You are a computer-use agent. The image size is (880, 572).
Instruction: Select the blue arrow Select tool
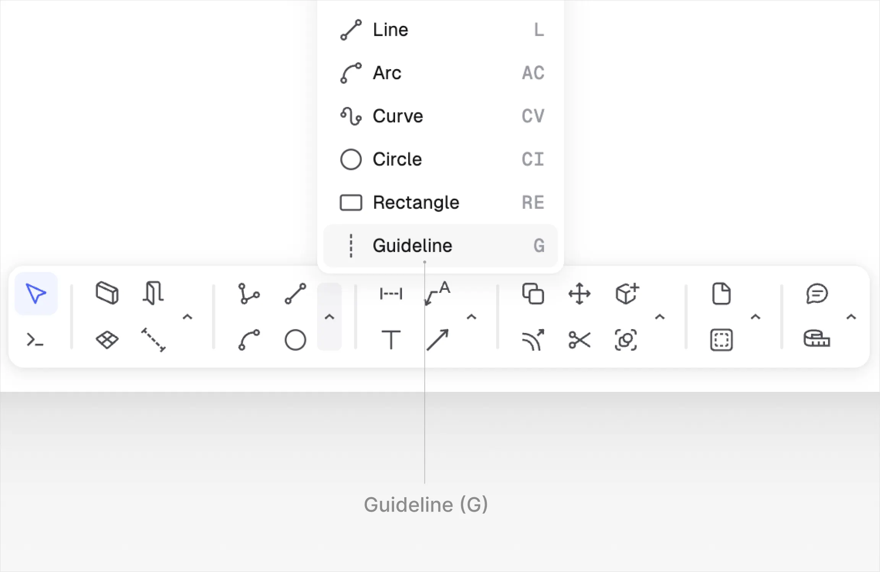[36, 294]
